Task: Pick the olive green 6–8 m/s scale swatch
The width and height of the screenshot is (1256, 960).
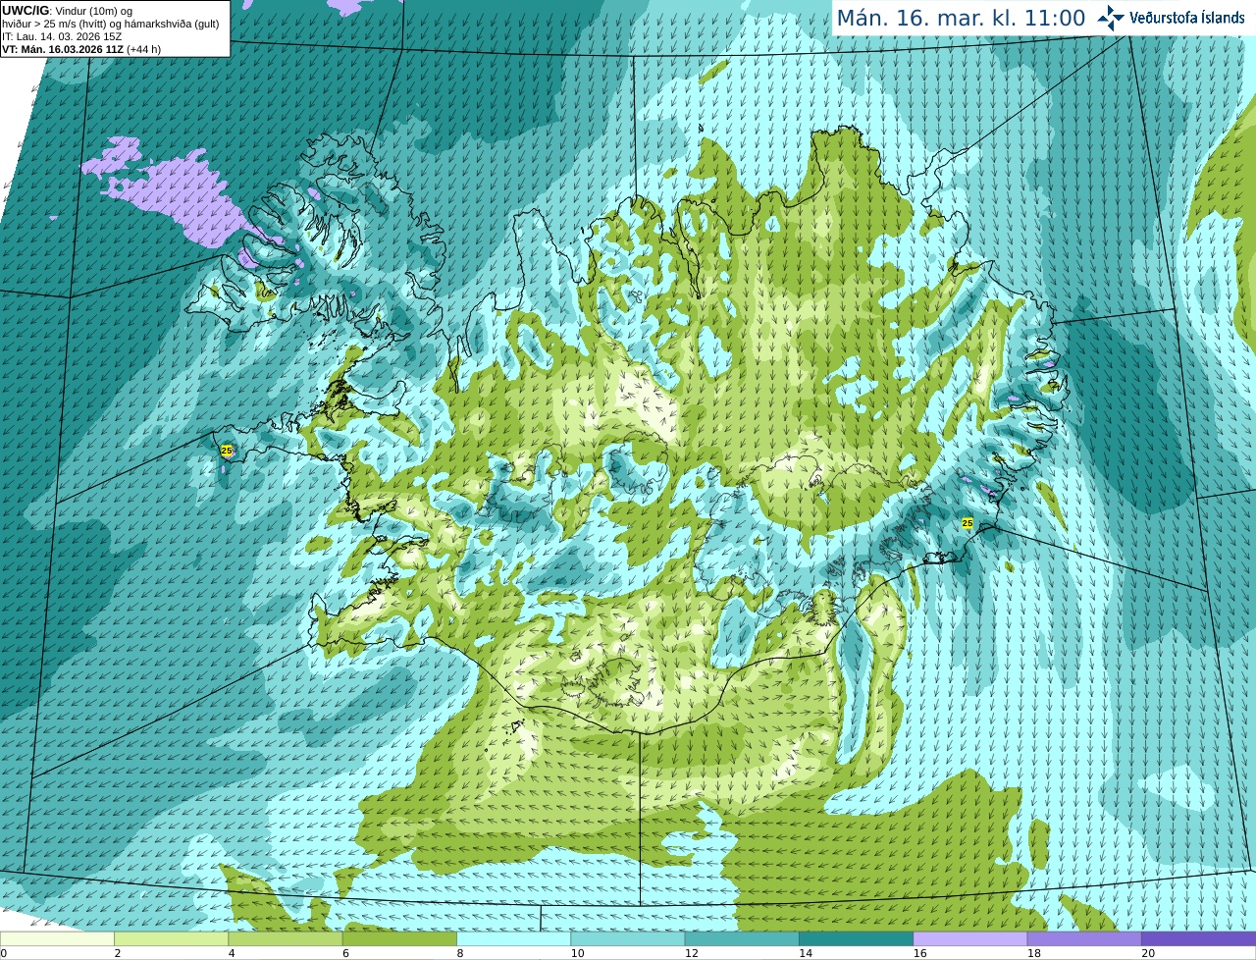Action: tap(399, 939)
